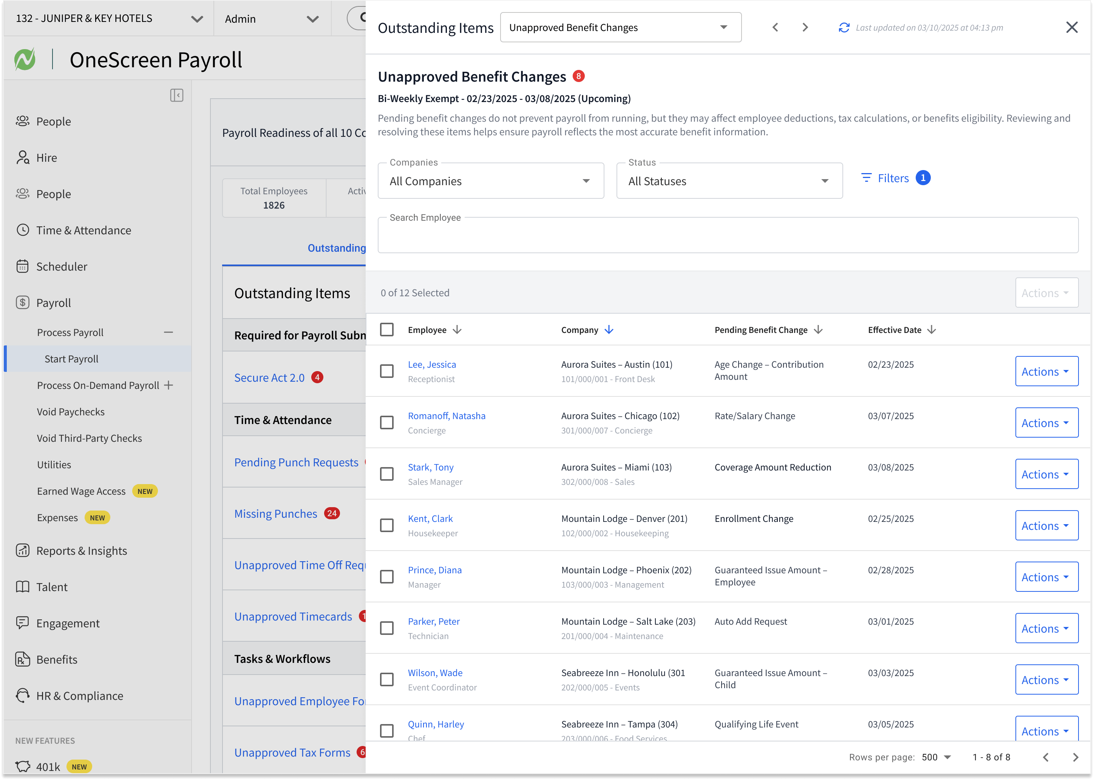Go to previous page of results
This screenshot has width=1094, height=780.
click(x=1046, y=757)
